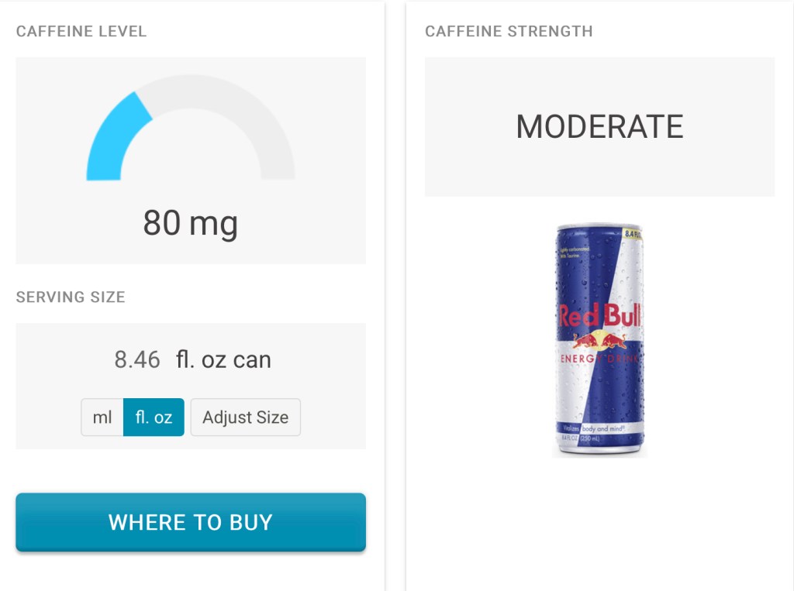794x591 pixels.
Task: Click the SERVING SIZE heading
Action: point(71,297)
